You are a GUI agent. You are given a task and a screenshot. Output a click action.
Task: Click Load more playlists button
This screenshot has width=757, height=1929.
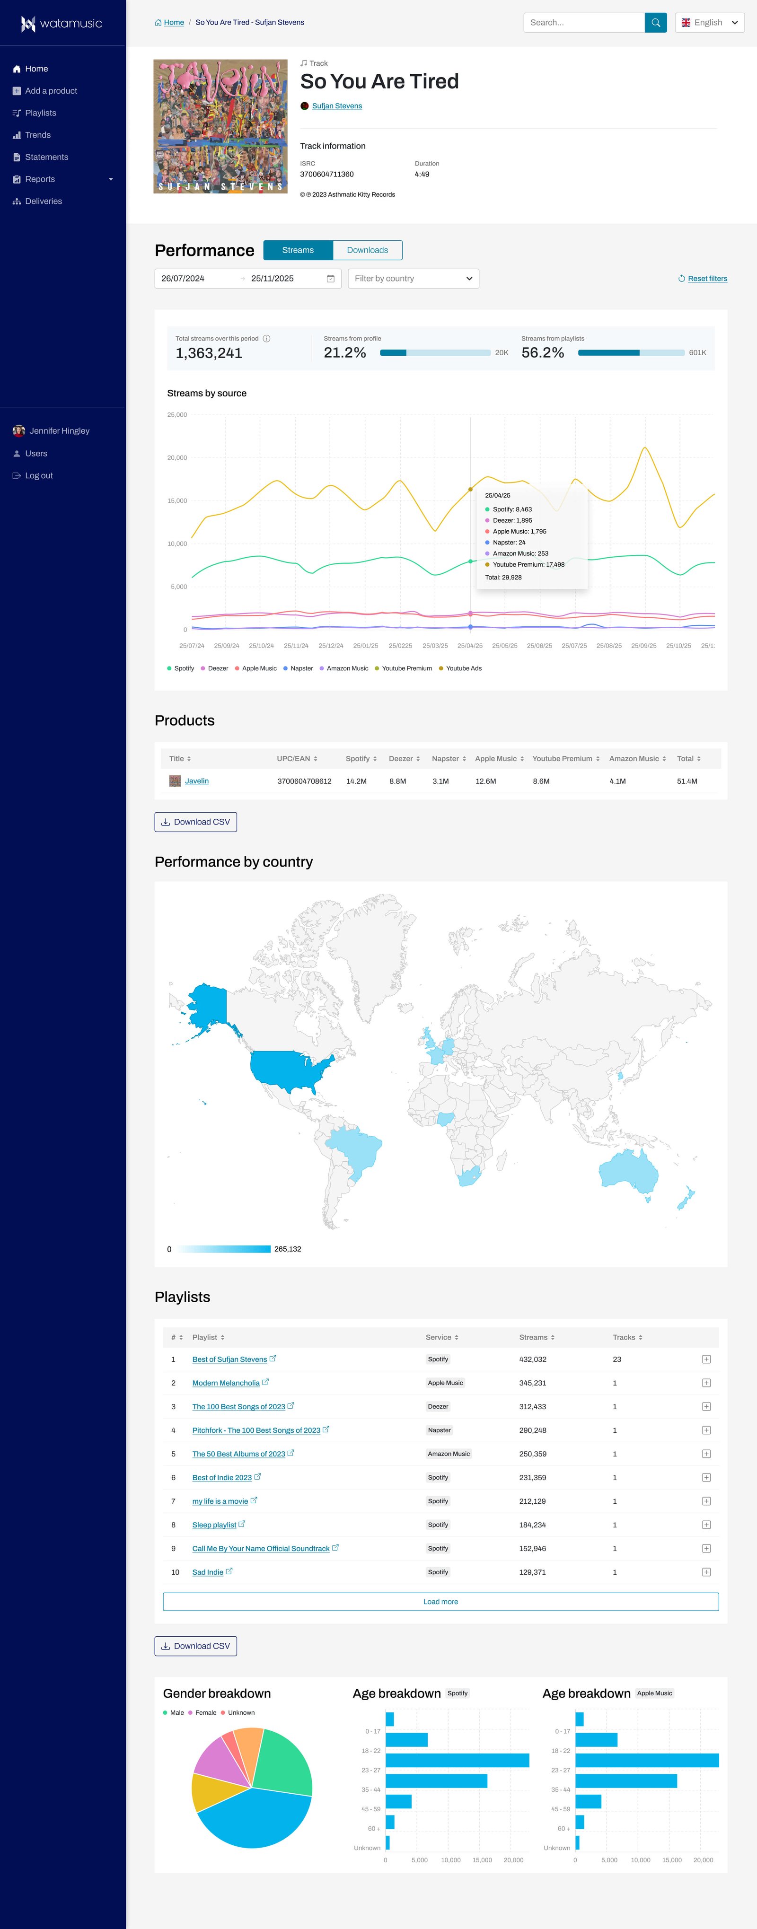[441, 1602]
